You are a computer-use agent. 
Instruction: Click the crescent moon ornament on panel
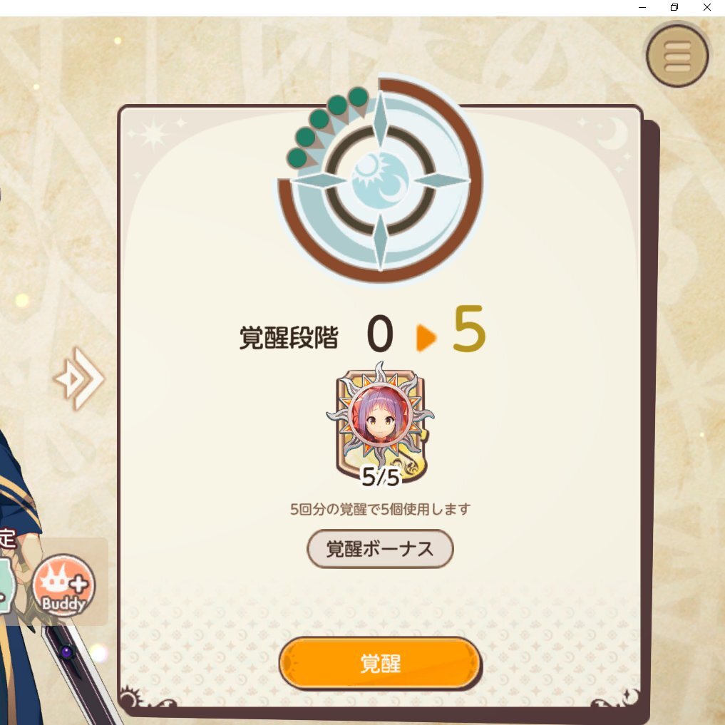(612, 133)
